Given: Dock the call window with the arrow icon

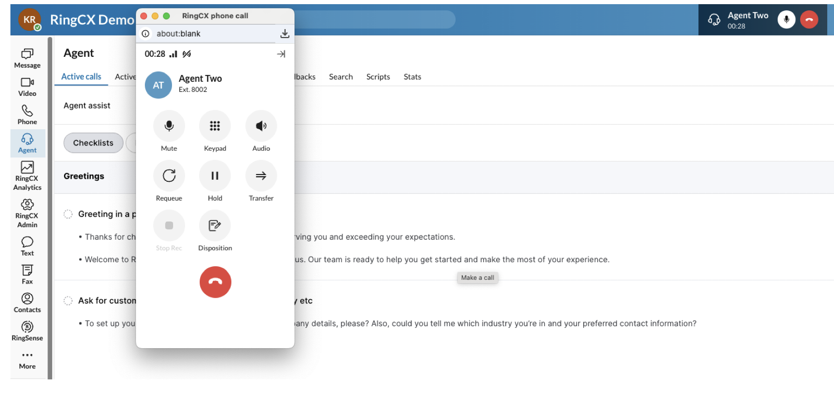Looking at the screenshot, I should pos(281,54).
